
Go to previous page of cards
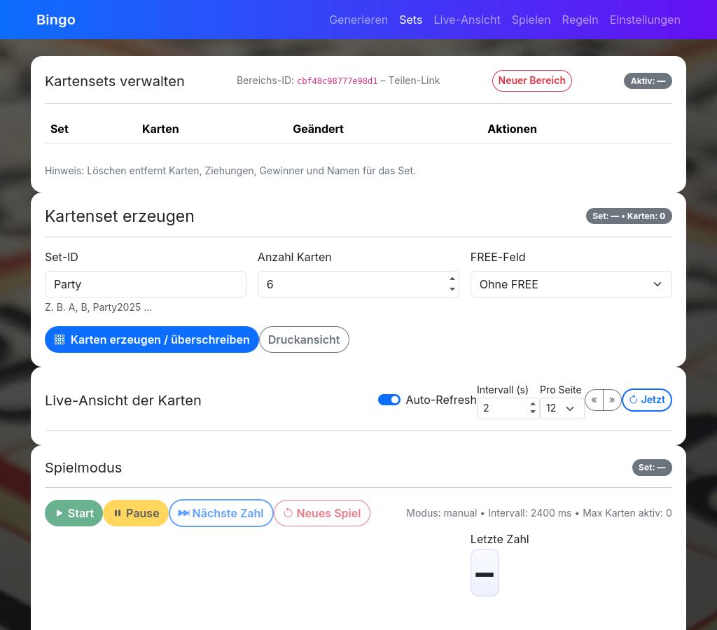tap(594, 400)
